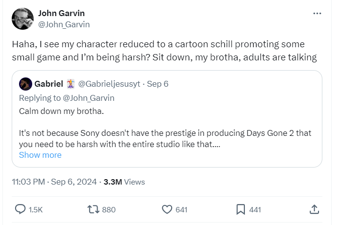
Task: Click the reply speech bubble icon
Action: 20,209
